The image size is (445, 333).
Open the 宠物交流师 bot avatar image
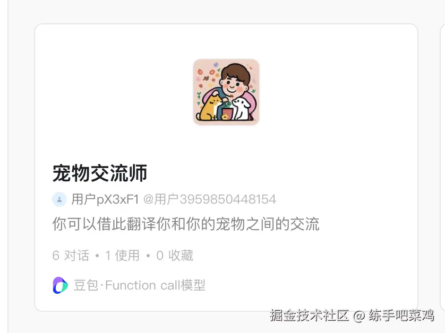[226, 92]
